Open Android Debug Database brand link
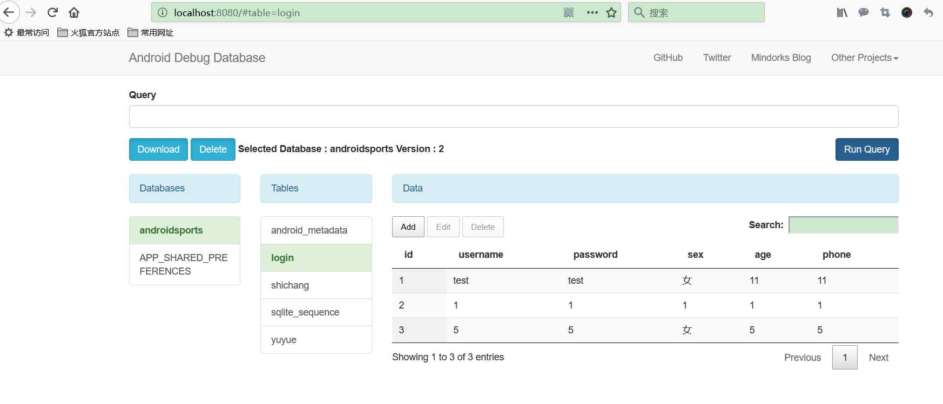The width and height of the screenshot is (943, 404). pyautogui.click(x=197, y=58)
